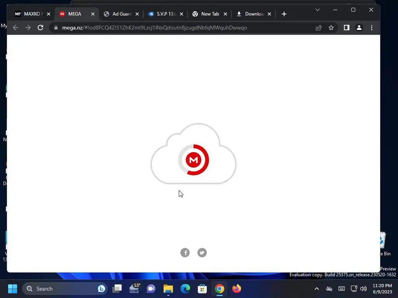Viewport: 398px width, 298px height.
Task: Expand the tab search dropdown
Action: click(x=318, y=10)
